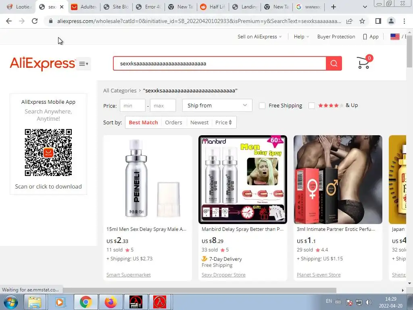Switch to the Adultes browser tab

84,7
